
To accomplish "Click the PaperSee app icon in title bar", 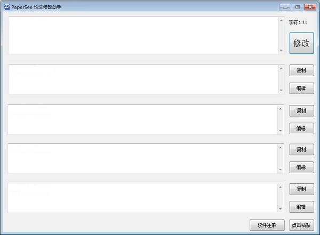I will click(x=7, y=7).
